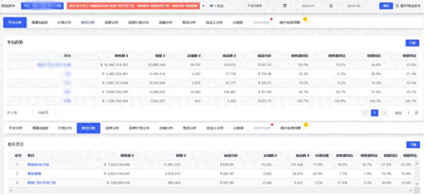The image size is (424, 195).
Task: Click the end date field 2024-10
Action: coord(354,6)
